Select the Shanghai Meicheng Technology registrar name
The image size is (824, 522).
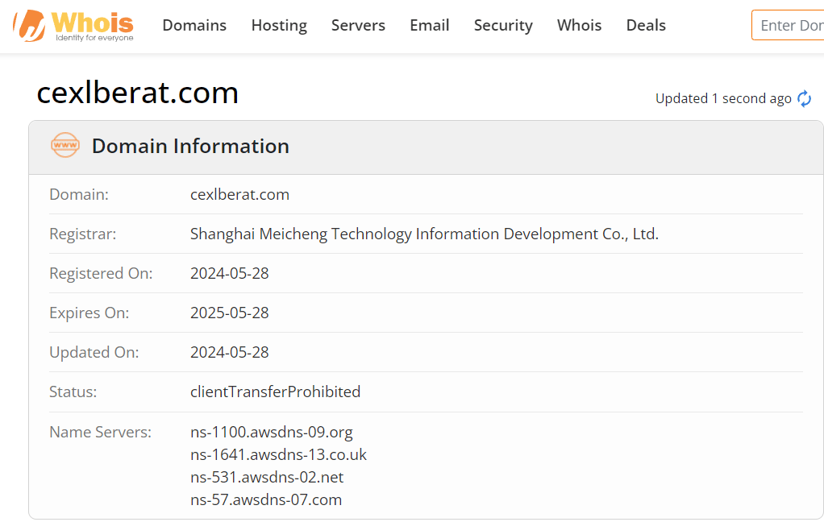424,234
